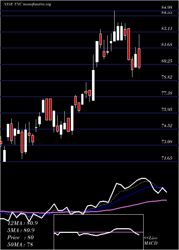
Task: Select the 80.25 price axis label
Action: 167,61
